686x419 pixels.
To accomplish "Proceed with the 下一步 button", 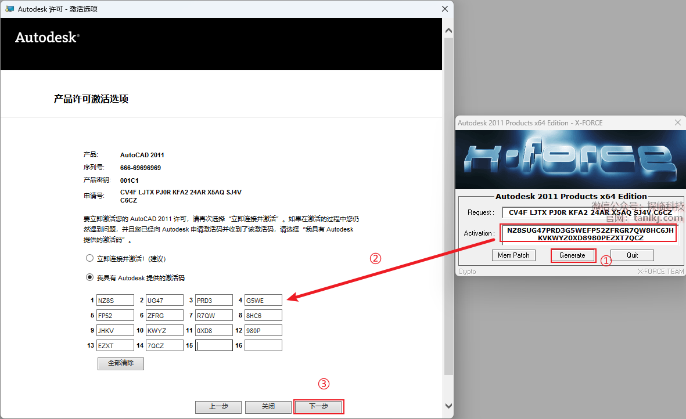I will [318, 407].
